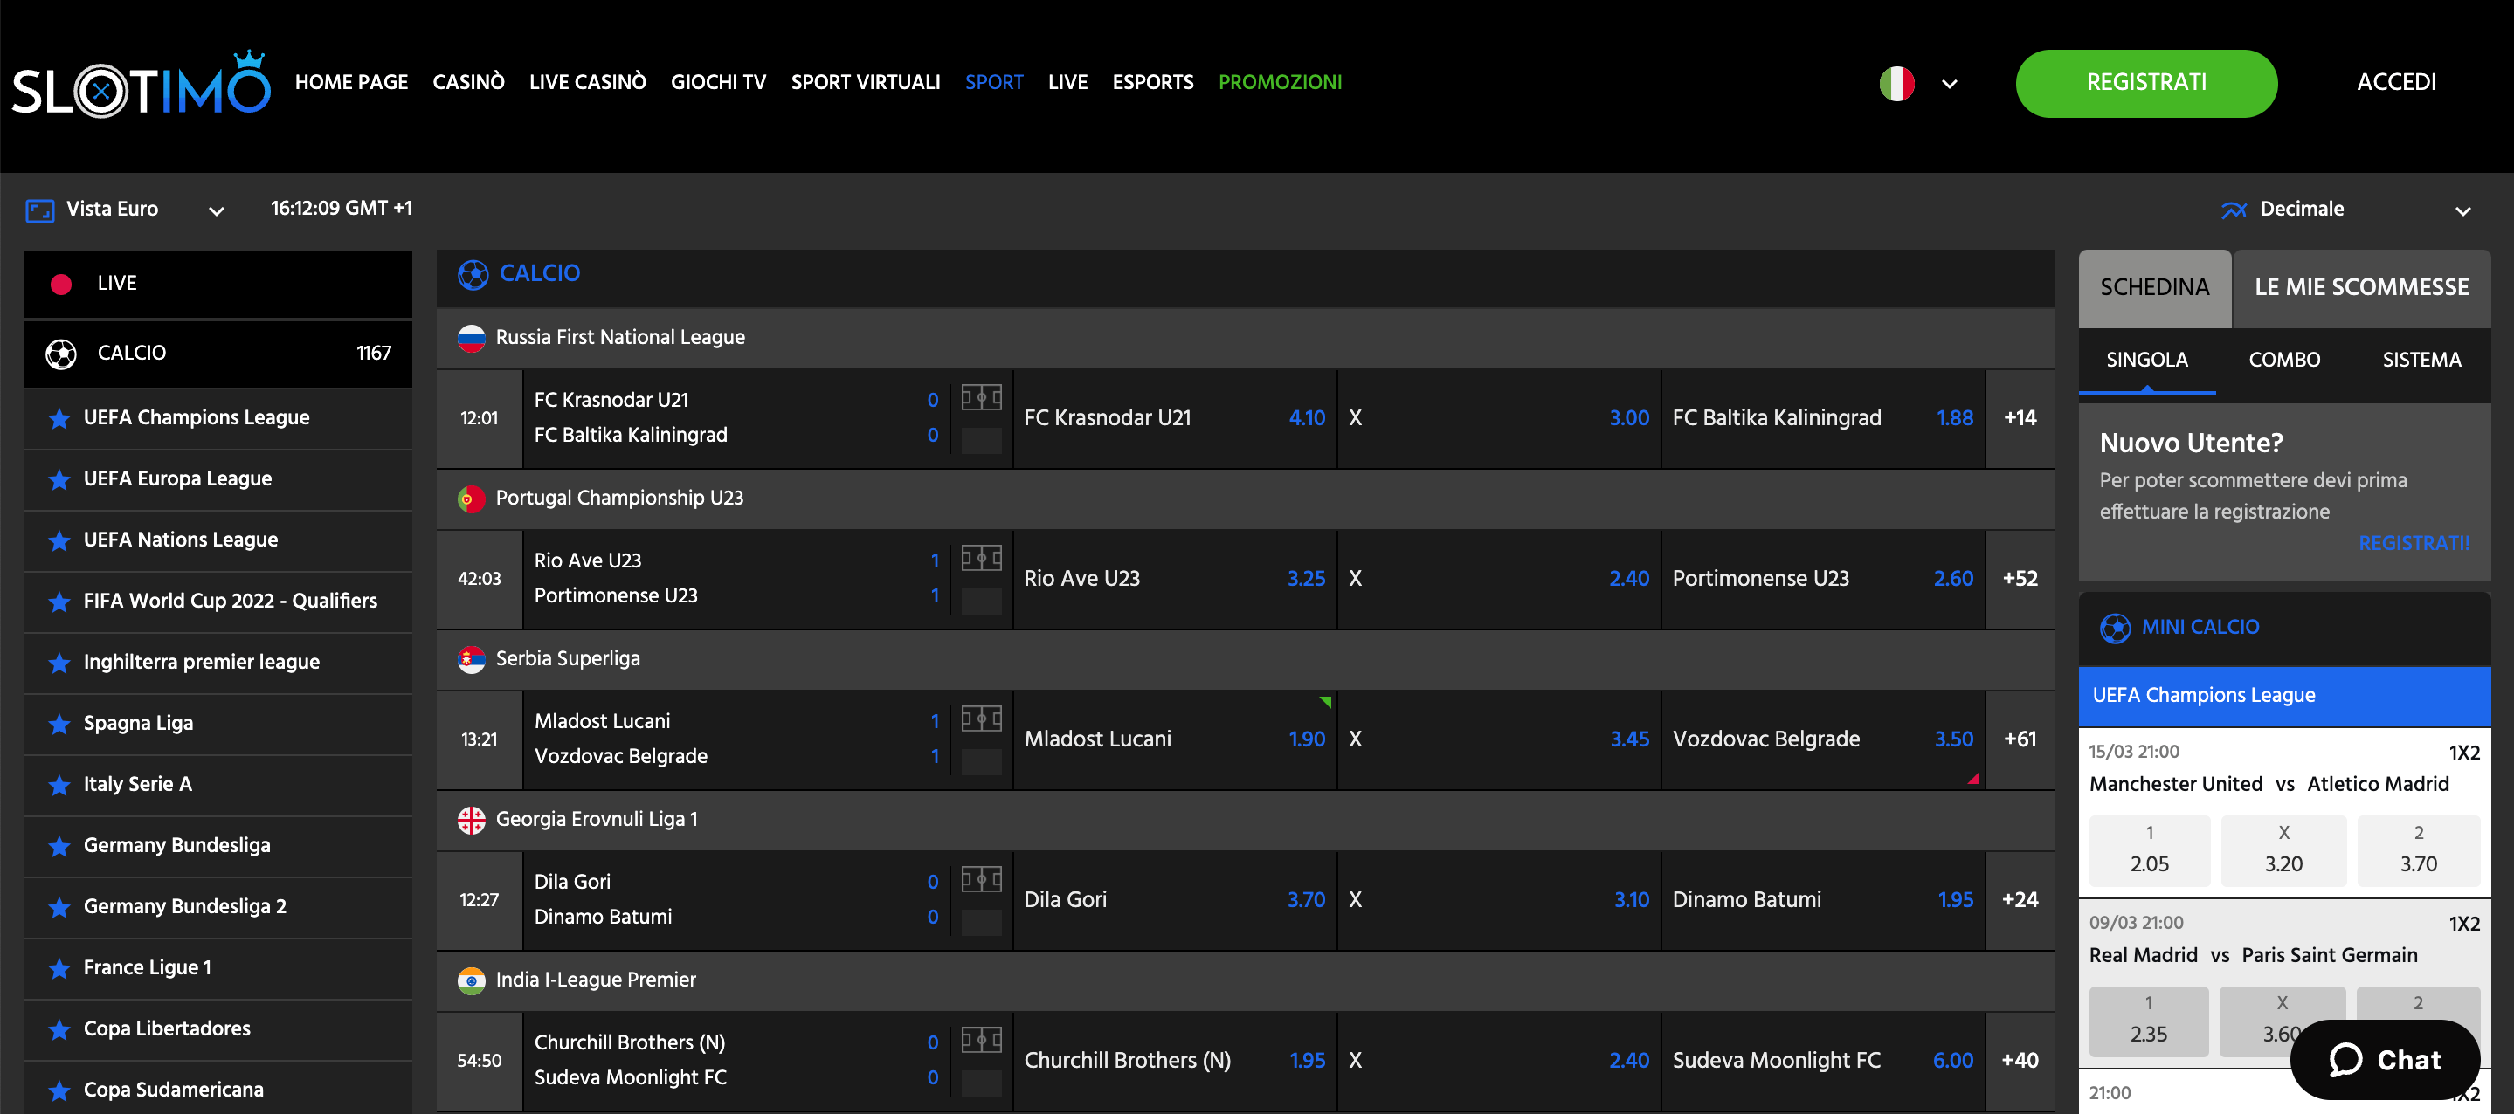The image size is (2514, 1114).
Task: Open the pitch statistics icon for Rio Ave U23 match
Action: pyautogui.click(x=981, y=557)
